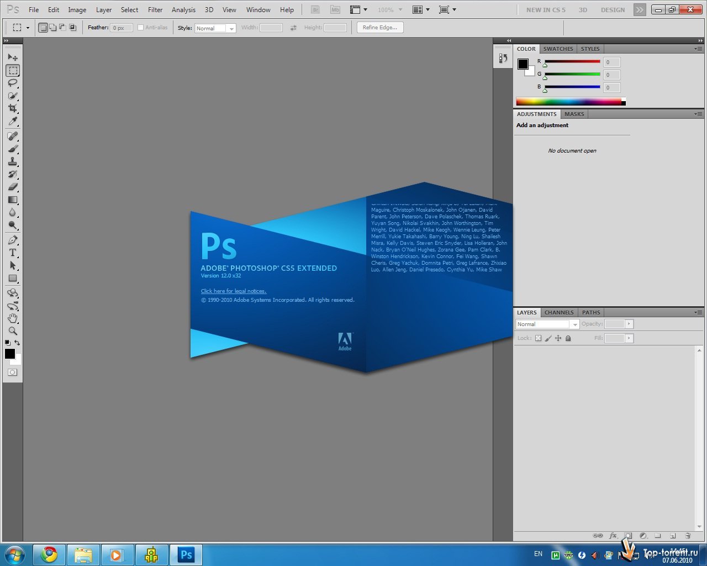Switch to the Masks tab
Image resolution: width=707 pixels, height=566 pixels.
574,114
